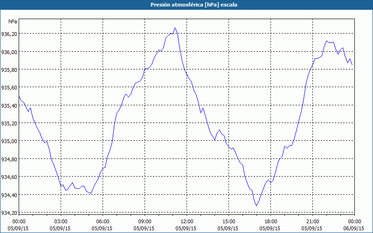Click the 934,80 y-axis value
Screen dimensions: 373x233
coord(8,159)
